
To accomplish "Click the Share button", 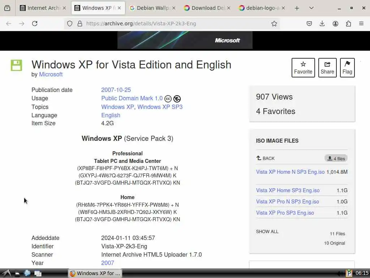I will (x=327, y=68).
